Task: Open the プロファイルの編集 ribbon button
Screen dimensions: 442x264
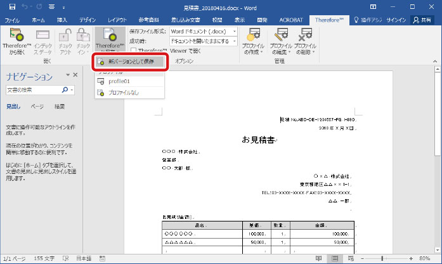Action: [280, 41]
